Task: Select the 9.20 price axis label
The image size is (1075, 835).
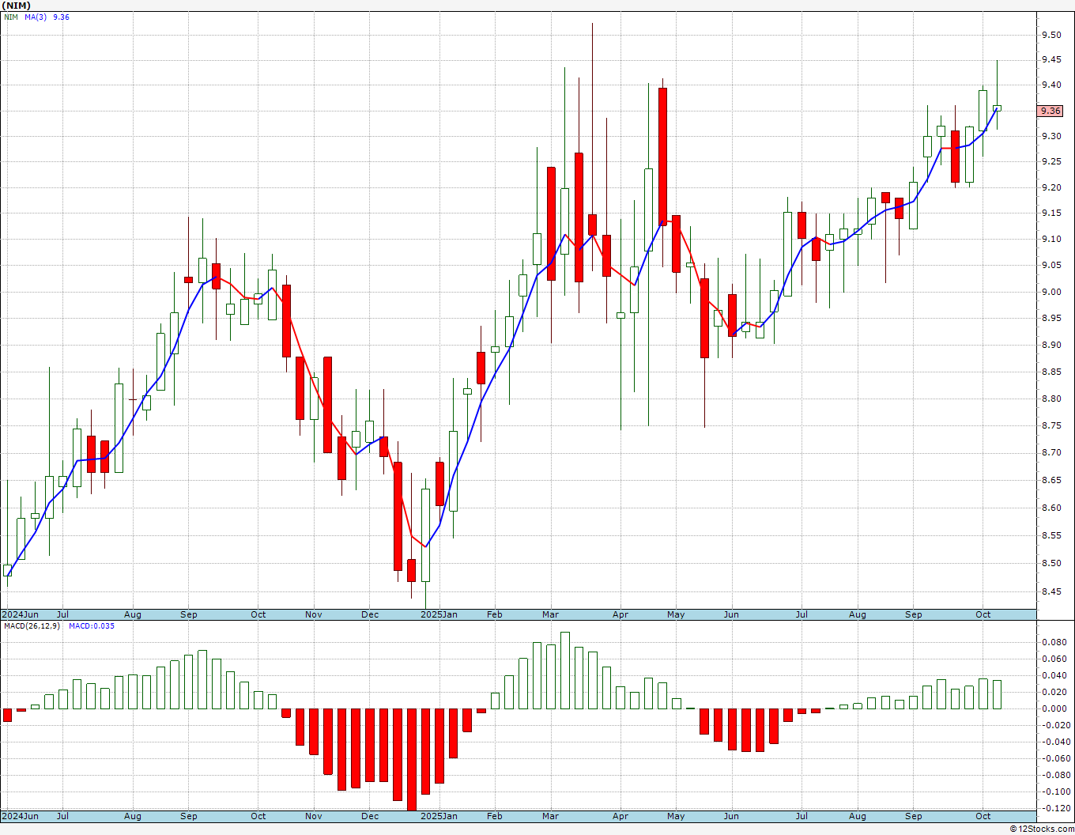Action: (1051, 188)
